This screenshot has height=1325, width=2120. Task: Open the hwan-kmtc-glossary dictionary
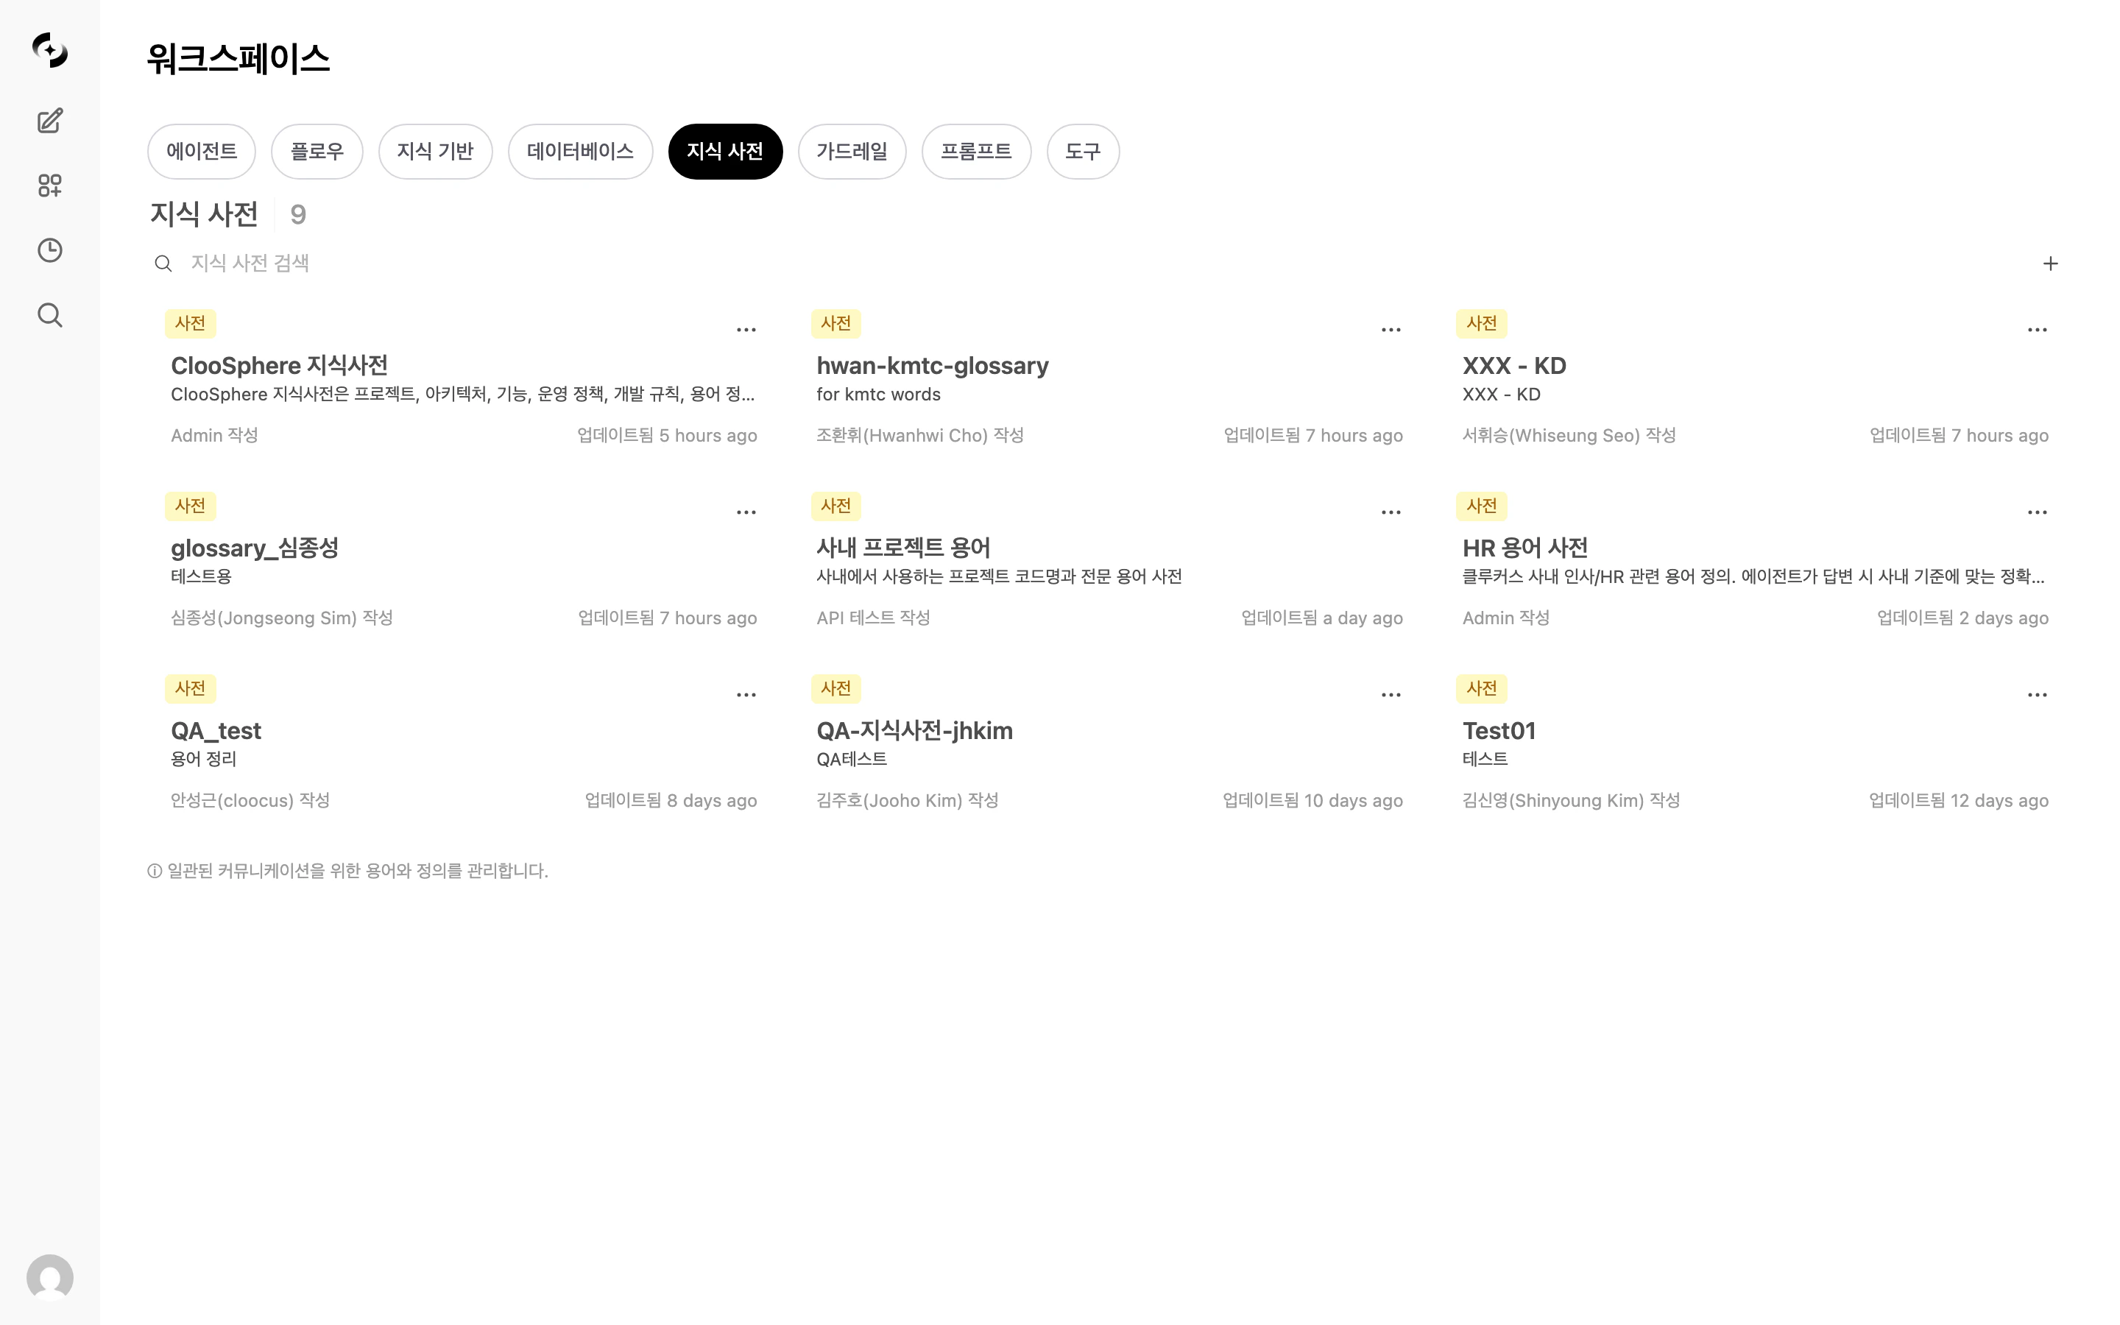coord(932,365)
